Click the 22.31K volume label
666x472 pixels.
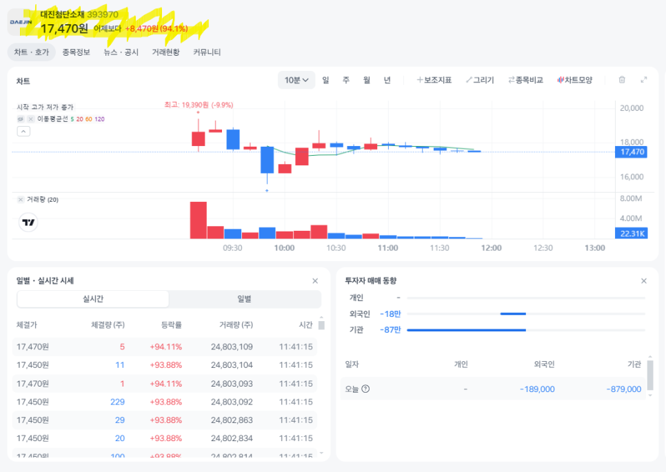click(631, 234)
